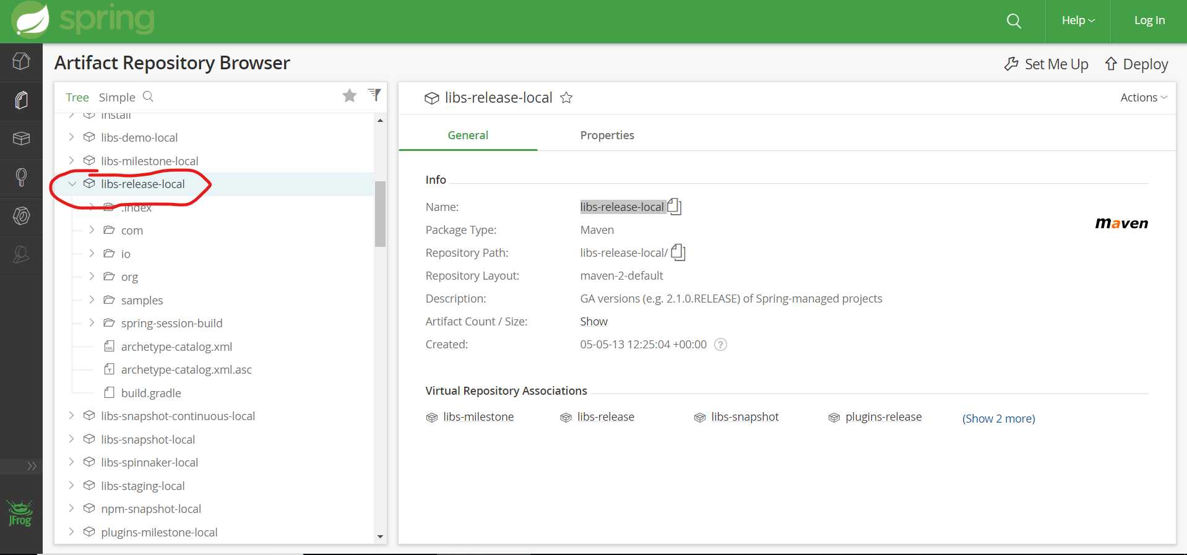The width and height of the screenshot is (1187, 555).
Task: Collapse libs-release-local repository
Action: (x=72, y=184)
